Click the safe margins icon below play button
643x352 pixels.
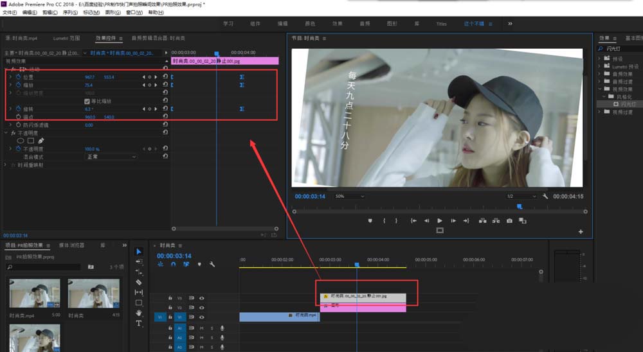click(x=440, y=231)
